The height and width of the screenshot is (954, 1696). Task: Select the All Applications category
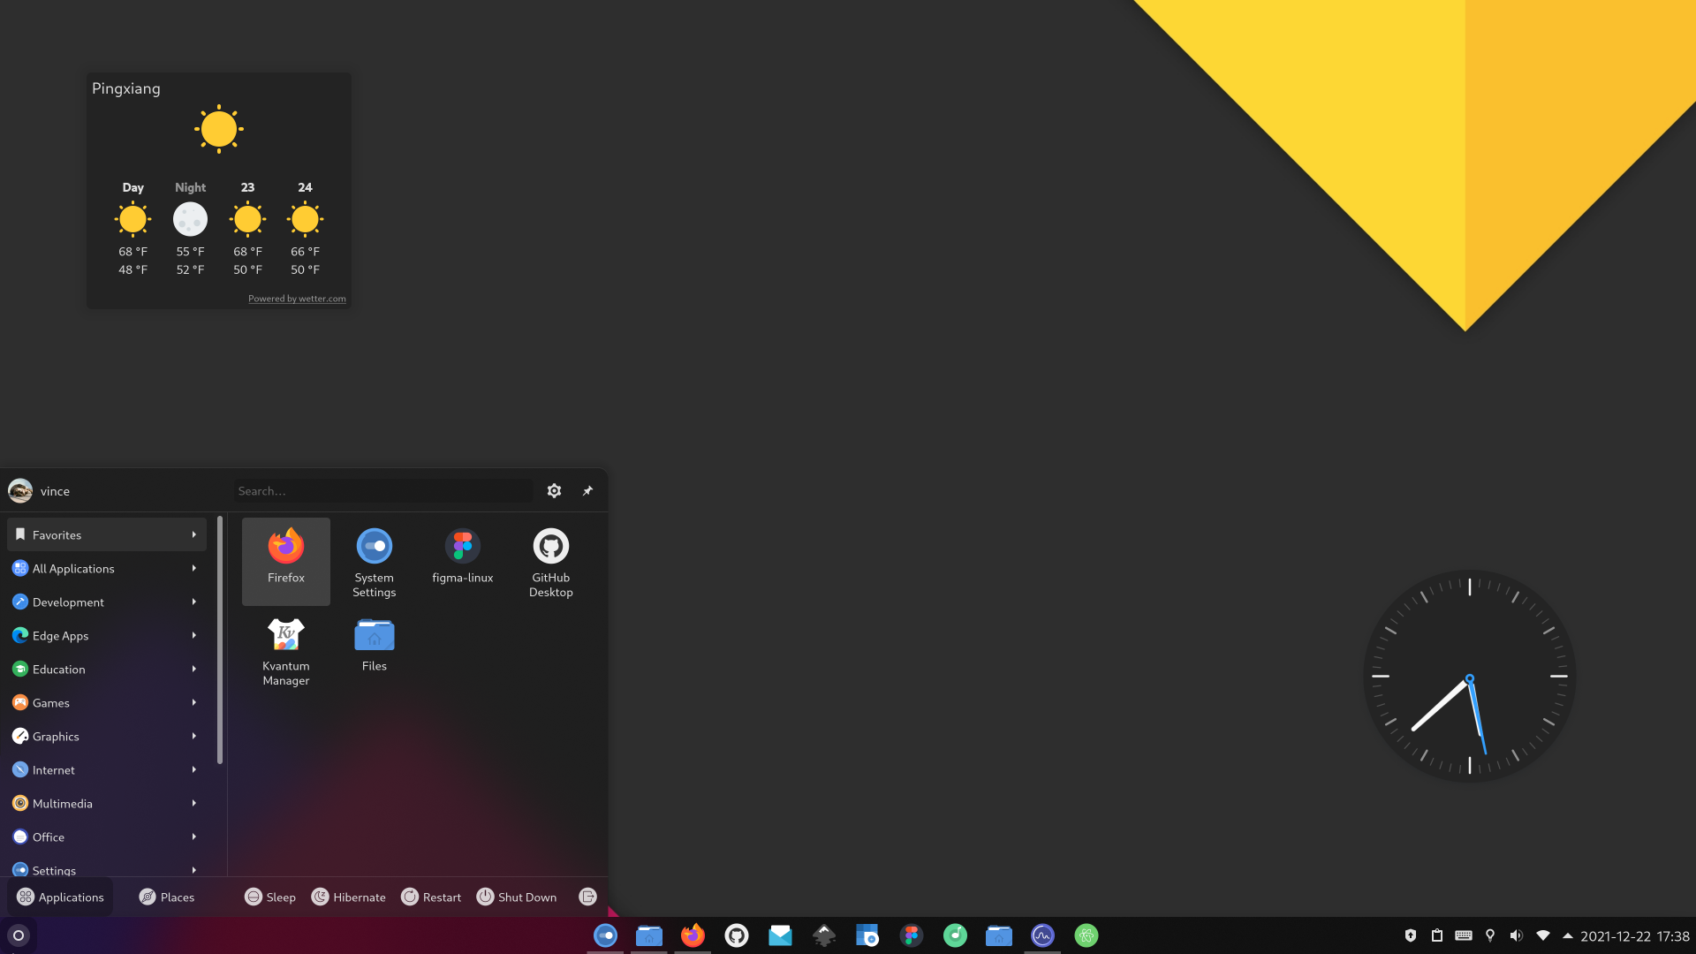point(107,568)
